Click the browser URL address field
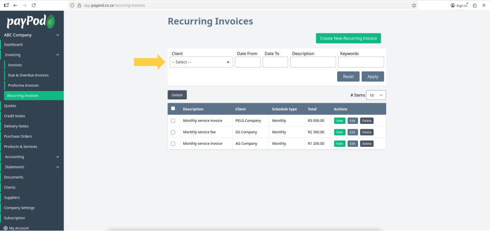The image size is (490, 232). tap(244, 5)
